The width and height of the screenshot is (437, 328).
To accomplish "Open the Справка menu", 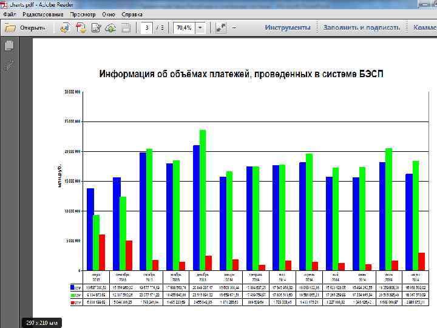I will tap(132, 14).
